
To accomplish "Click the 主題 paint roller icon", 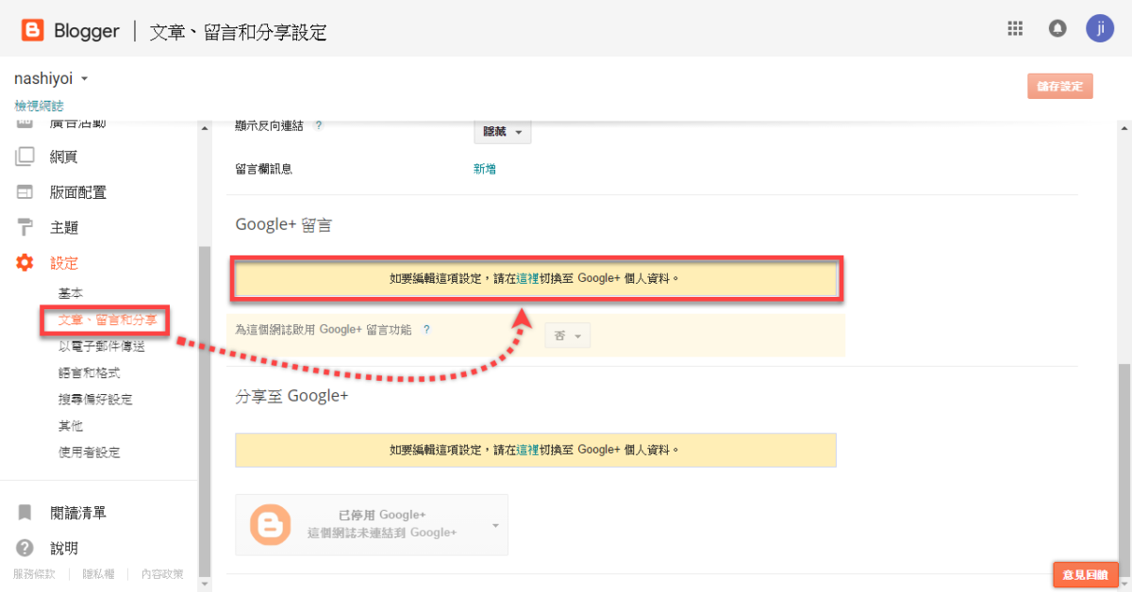I will [x=25, y=227].
